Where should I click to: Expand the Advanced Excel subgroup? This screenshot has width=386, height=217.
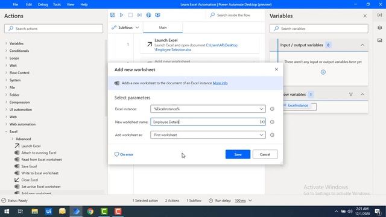click(12, 139)
